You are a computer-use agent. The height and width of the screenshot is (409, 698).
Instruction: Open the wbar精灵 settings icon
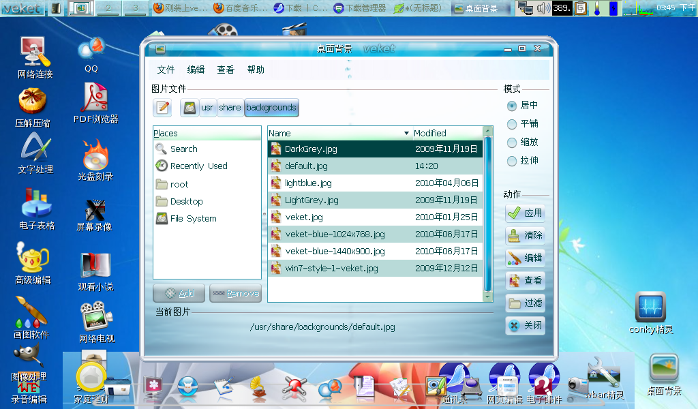pyautogui.click(x=604, y=379)
